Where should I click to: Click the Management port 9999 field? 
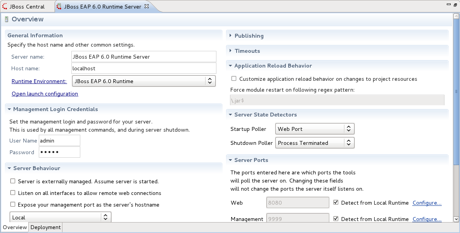[298, 218]
